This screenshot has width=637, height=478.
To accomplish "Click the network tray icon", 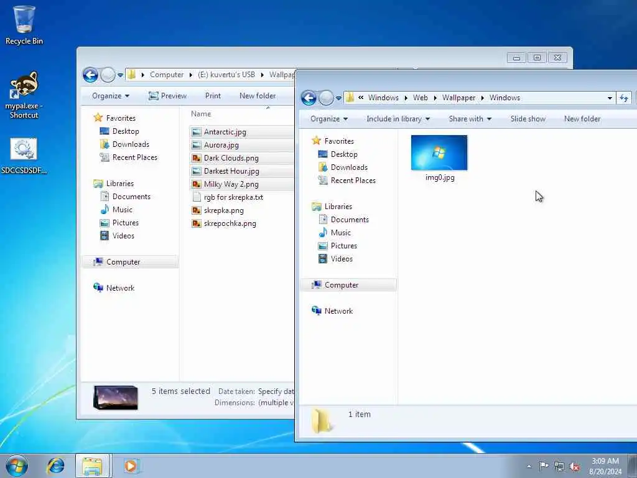I will tap(559, 466).
